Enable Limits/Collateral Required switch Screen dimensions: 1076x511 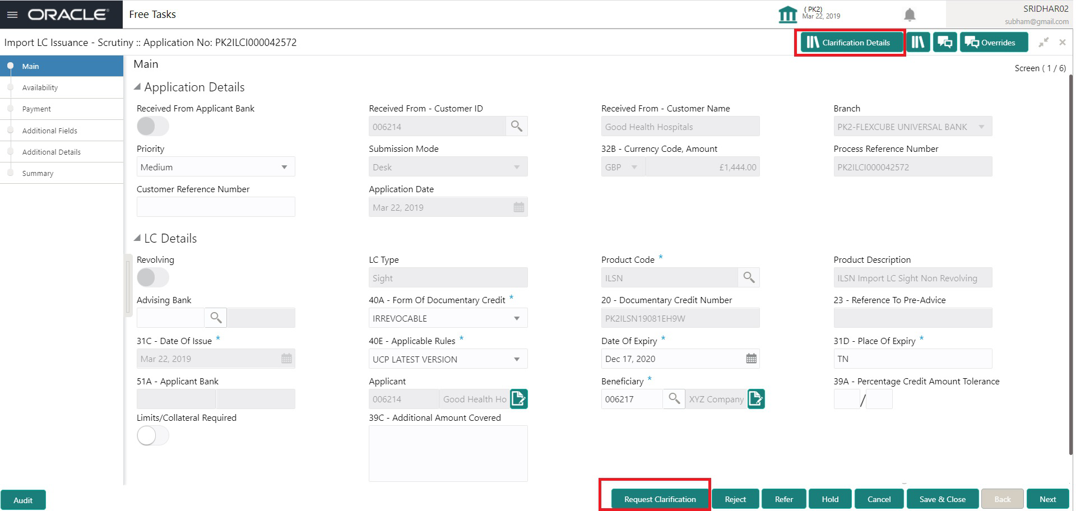tap(153, 435)
